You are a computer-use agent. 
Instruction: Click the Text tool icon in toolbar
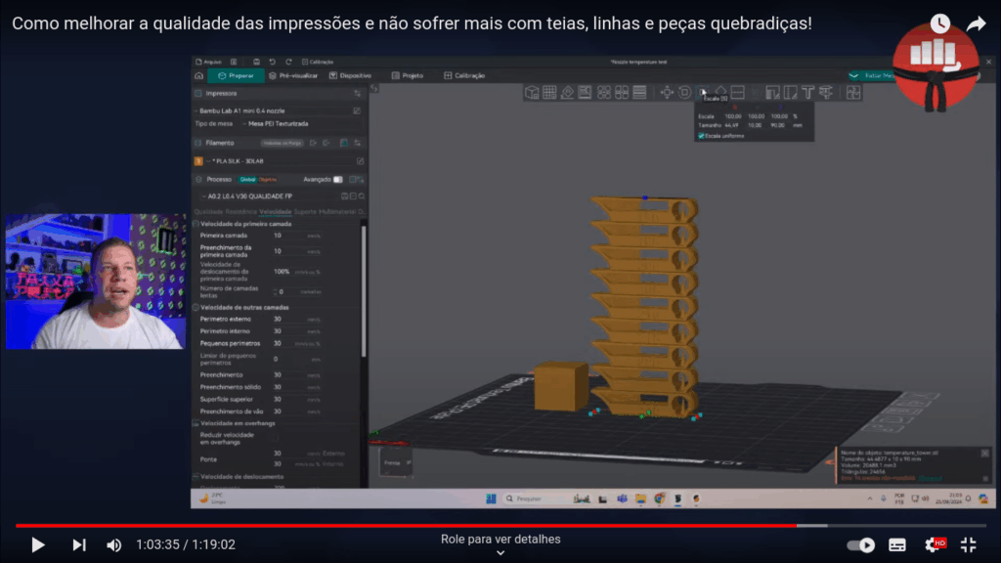[807, 92]
